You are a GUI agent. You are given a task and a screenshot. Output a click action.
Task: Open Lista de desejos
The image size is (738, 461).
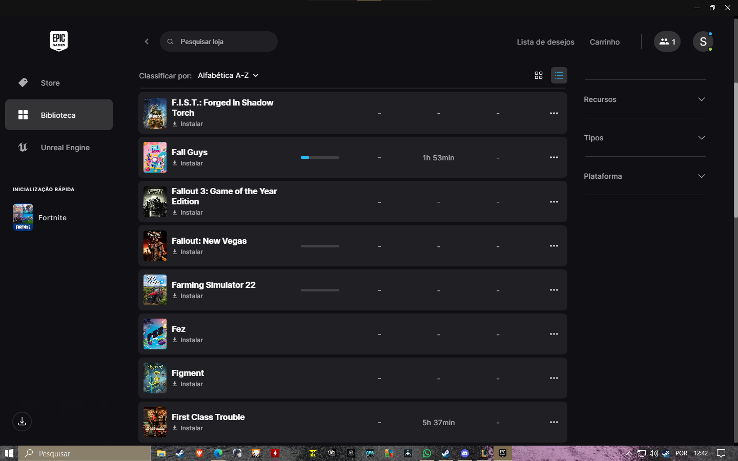pyautogui.click(x=545, y=42)
